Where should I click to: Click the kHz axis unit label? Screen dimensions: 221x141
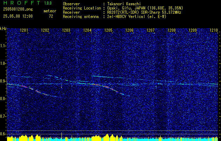click(3, 29)
